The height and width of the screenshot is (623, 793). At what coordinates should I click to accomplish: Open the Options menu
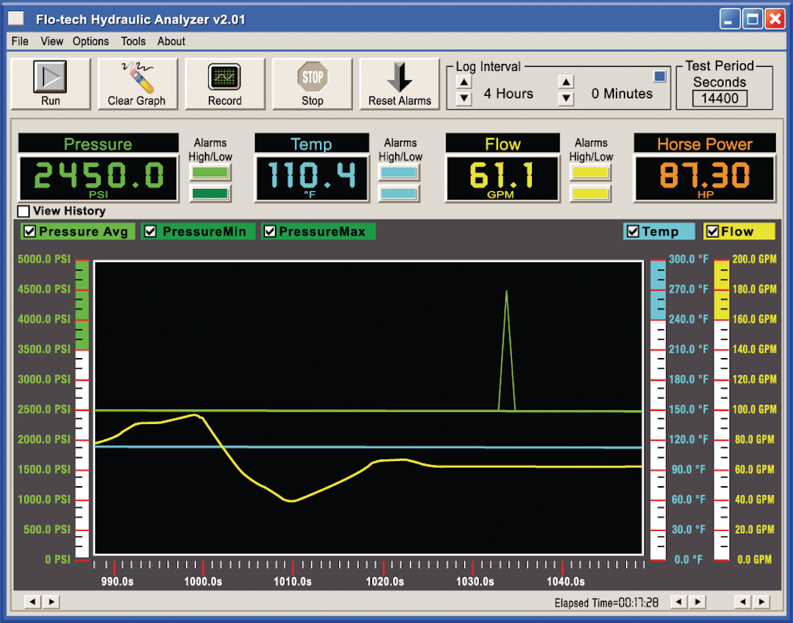pyautogui.click(x=91, y=41)
